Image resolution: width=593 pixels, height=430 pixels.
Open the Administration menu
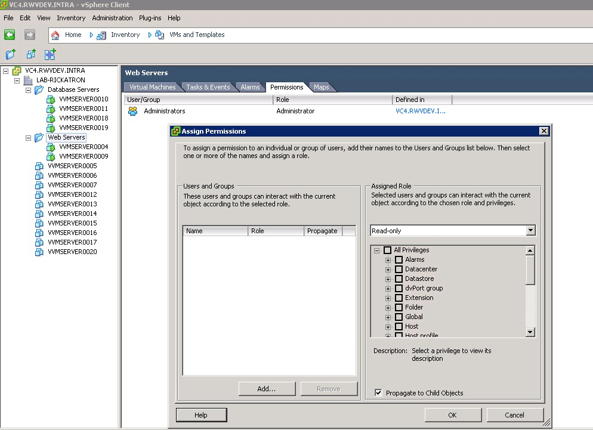pyautogui.click(x=112, y=18)
